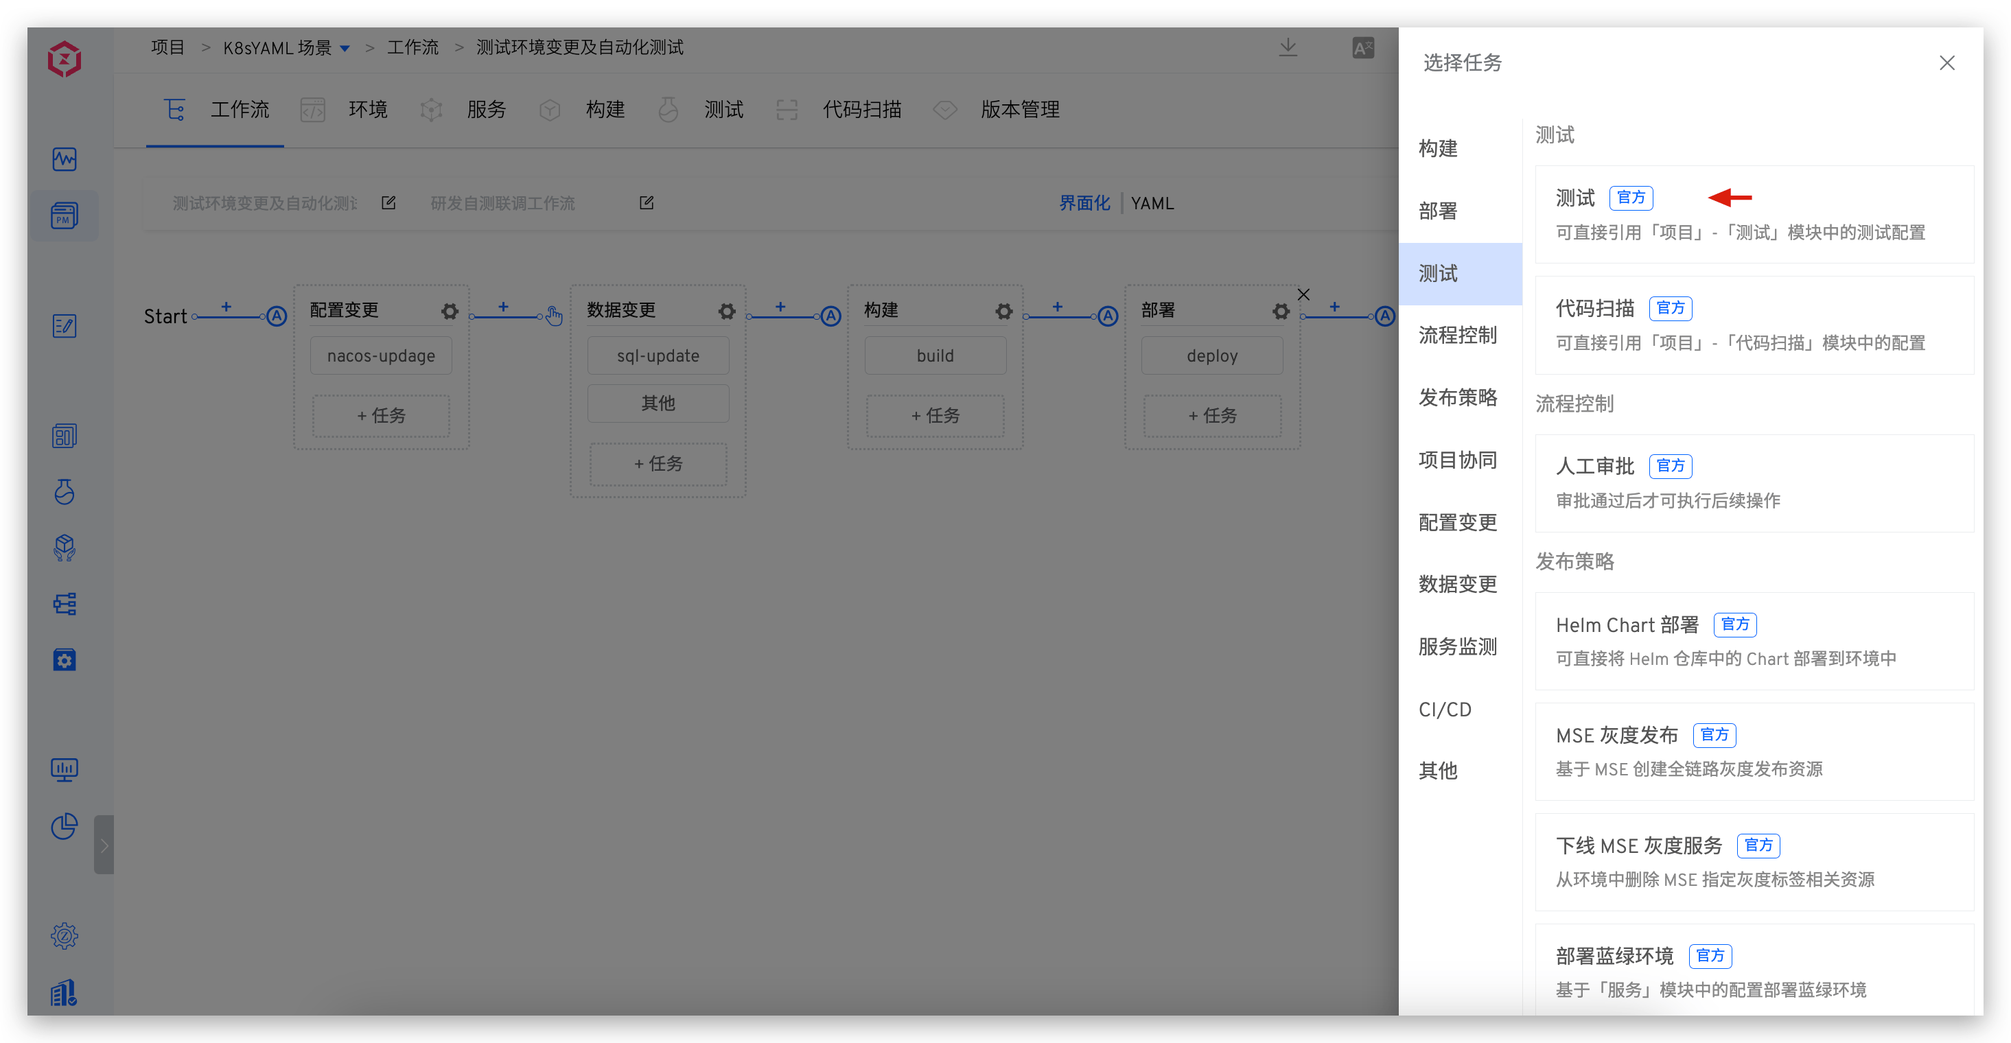Click the download icon in top bar
The image size is (2011, 1043).
click(1288, 47)
